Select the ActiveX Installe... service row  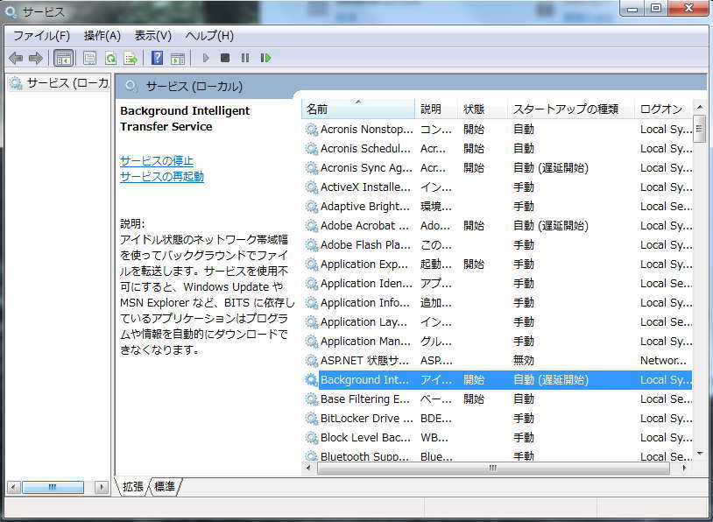(x=498, y=187)
